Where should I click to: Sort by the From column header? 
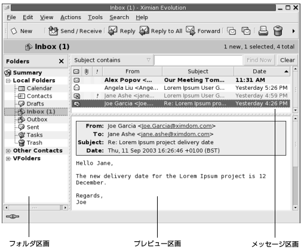coord(133,71)
